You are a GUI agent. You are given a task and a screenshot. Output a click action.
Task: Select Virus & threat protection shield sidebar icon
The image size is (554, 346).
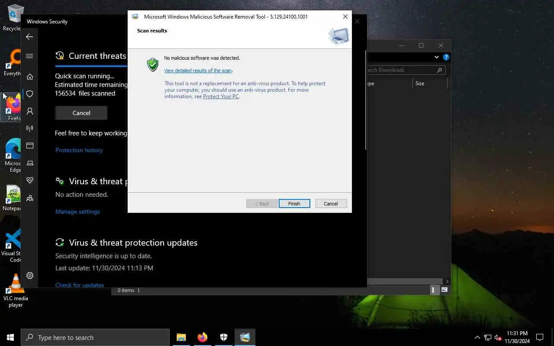(30, 94)
